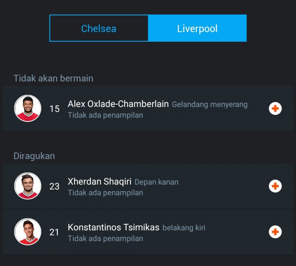Click jersey number 15

[x=54, y=109]
